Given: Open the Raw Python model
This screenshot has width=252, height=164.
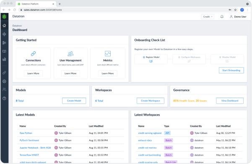Looking at the screenshot, I should (x=26, y=133).
